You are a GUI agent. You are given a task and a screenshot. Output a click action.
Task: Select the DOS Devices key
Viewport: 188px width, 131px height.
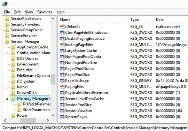(x=28, y=59)
